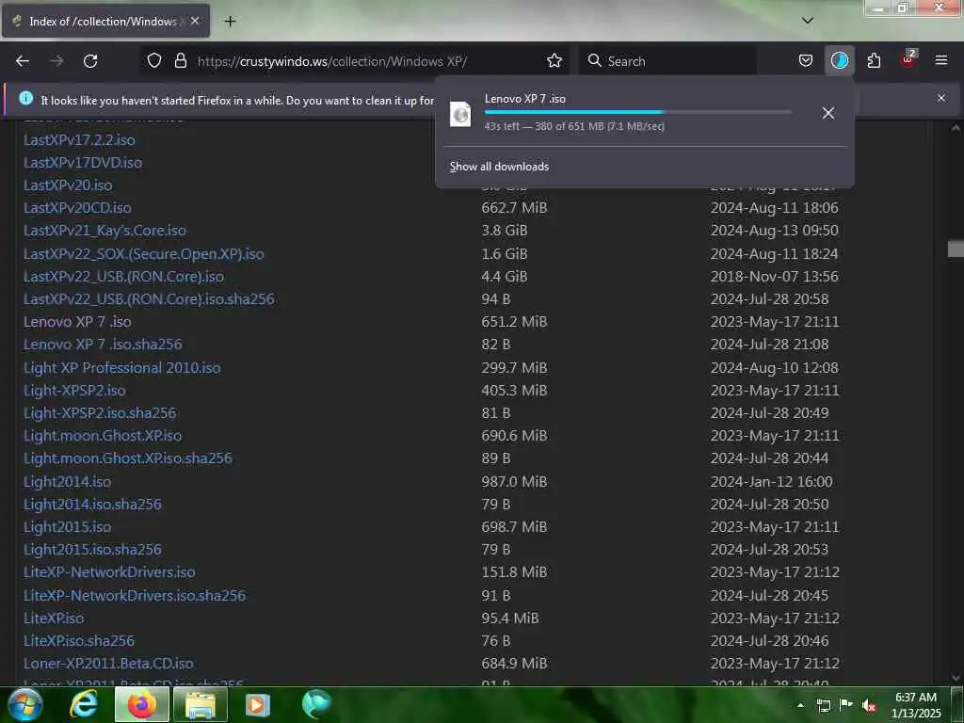Screen dimensions: 964x723
Task: Switch to Firefox in the taskbar
Action: (x=142, y=704)
